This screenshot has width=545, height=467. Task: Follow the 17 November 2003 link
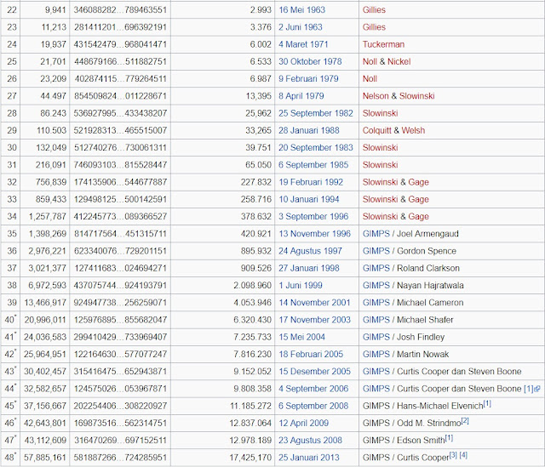tap(314, 320)
